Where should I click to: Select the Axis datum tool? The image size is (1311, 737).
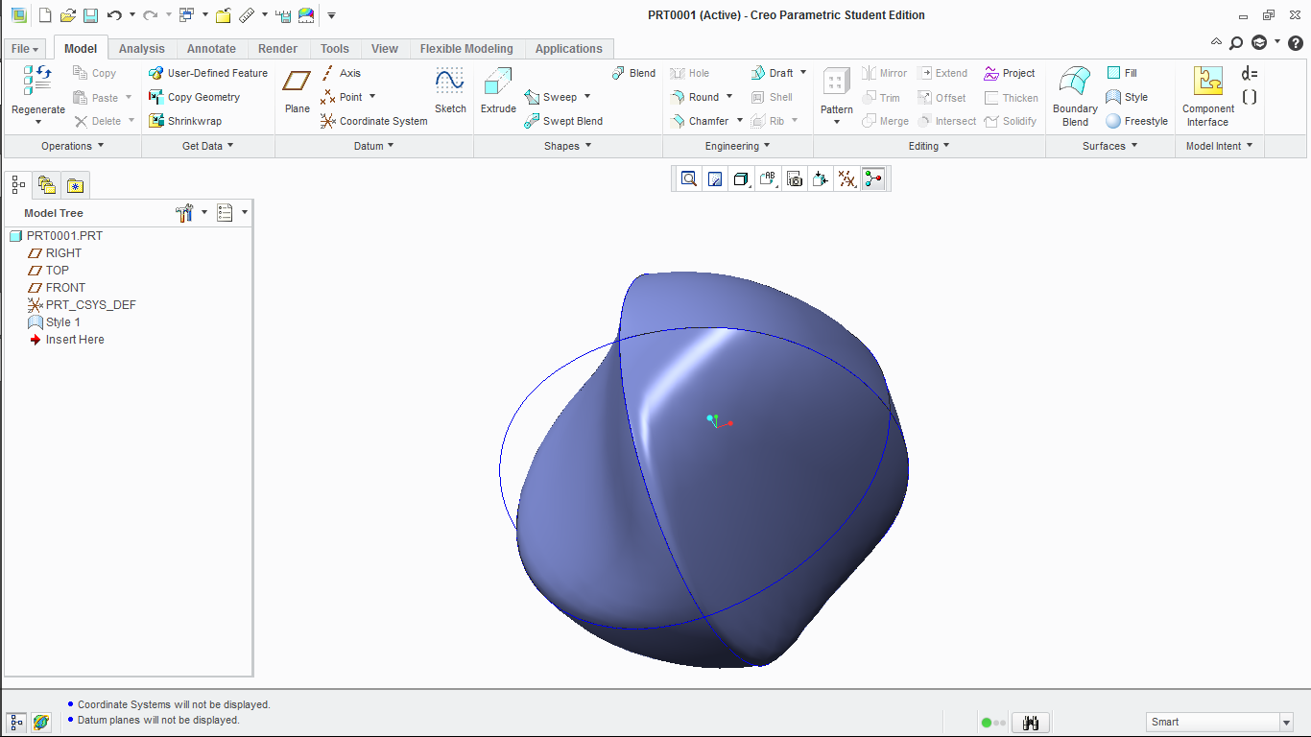(x=341, y=73)
